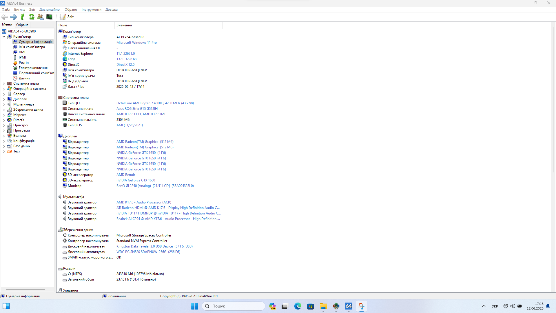Click the Пошук taskbar search field

[x=234, y=306]
